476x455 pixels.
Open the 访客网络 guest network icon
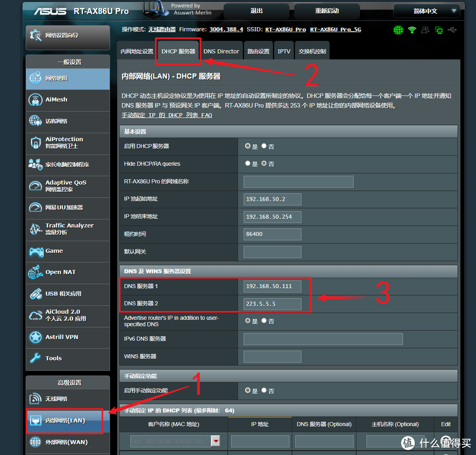pos(36,121)
